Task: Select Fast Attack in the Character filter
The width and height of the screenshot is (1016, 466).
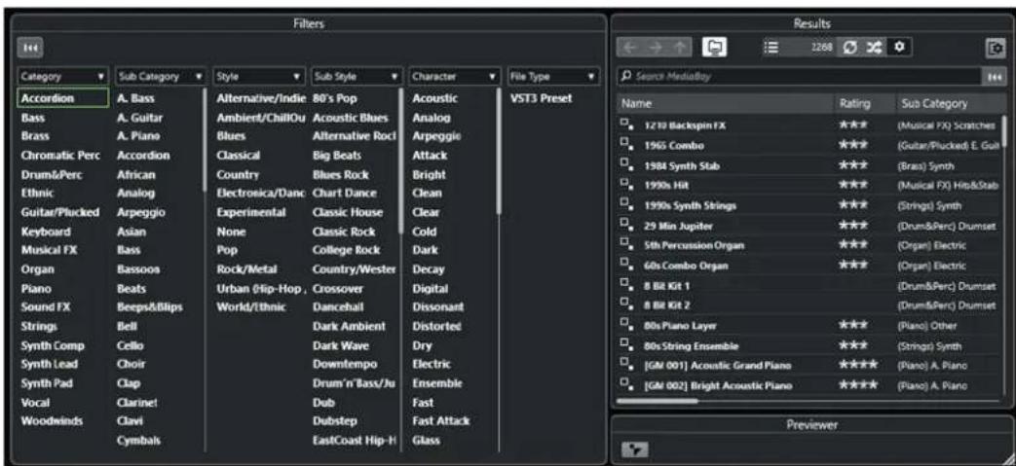Action: point(440,421)
